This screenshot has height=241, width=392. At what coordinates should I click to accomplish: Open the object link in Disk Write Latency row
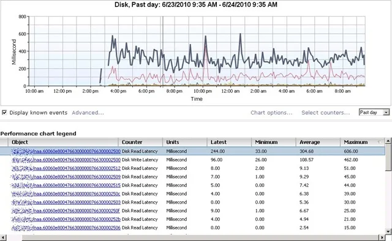pyautogui.click(x=66, y=159)
